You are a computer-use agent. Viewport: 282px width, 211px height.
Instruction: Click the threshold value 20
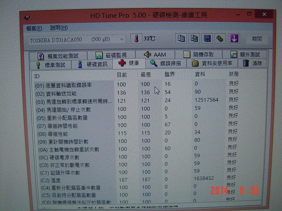point(167,133)
